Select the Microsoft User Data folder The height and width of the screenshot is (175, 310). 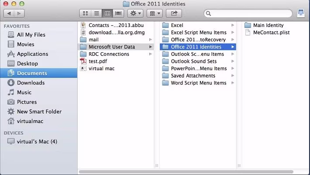116,47
